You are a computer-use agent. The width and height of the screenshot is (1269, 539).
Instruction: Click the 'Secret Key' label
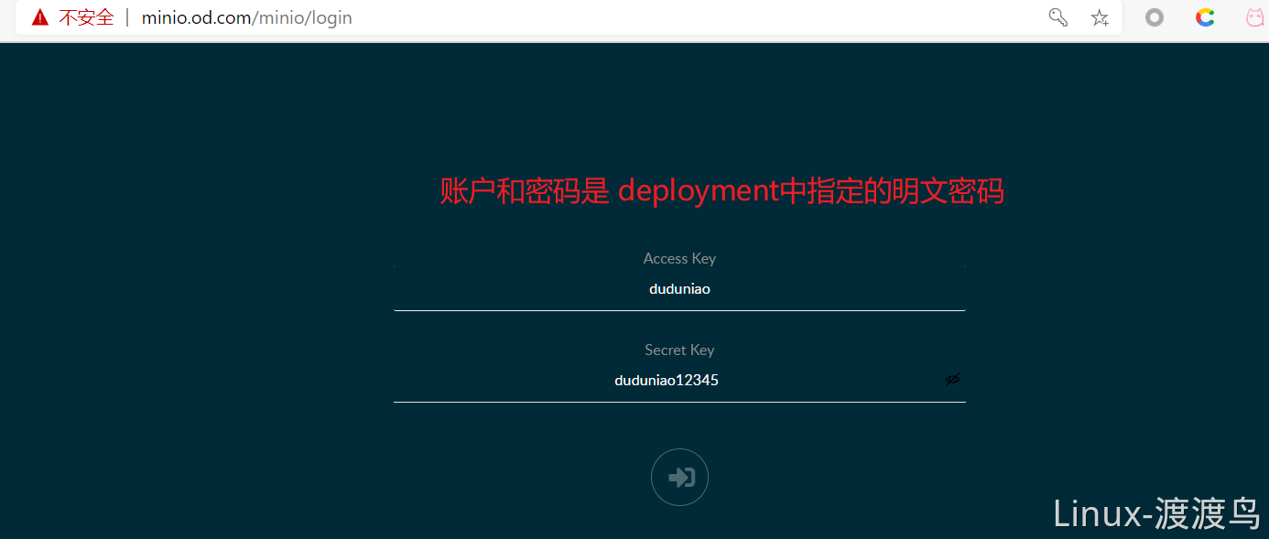[x=679, y=350]
